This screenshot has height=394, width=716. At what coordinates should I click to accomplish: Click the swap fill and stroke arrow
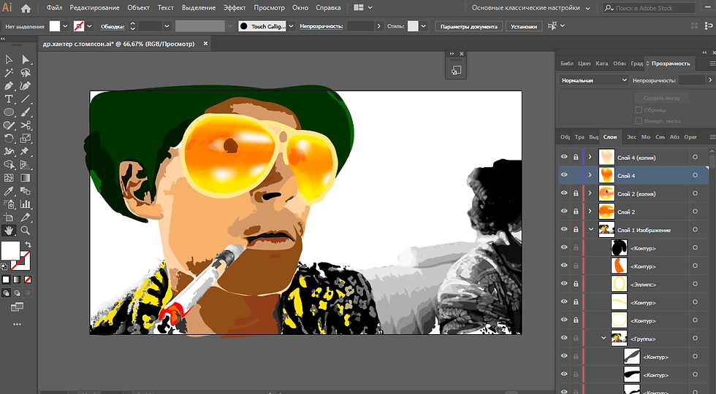coord(28,244)
